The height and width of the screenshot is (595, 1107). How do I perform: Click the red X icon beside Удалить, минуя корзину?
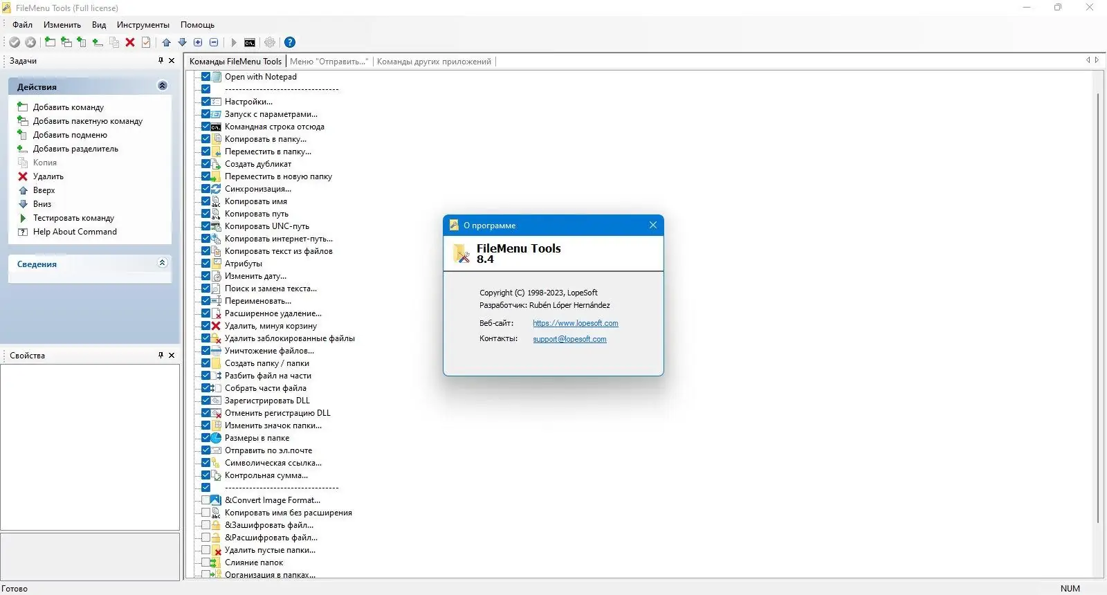216,326
